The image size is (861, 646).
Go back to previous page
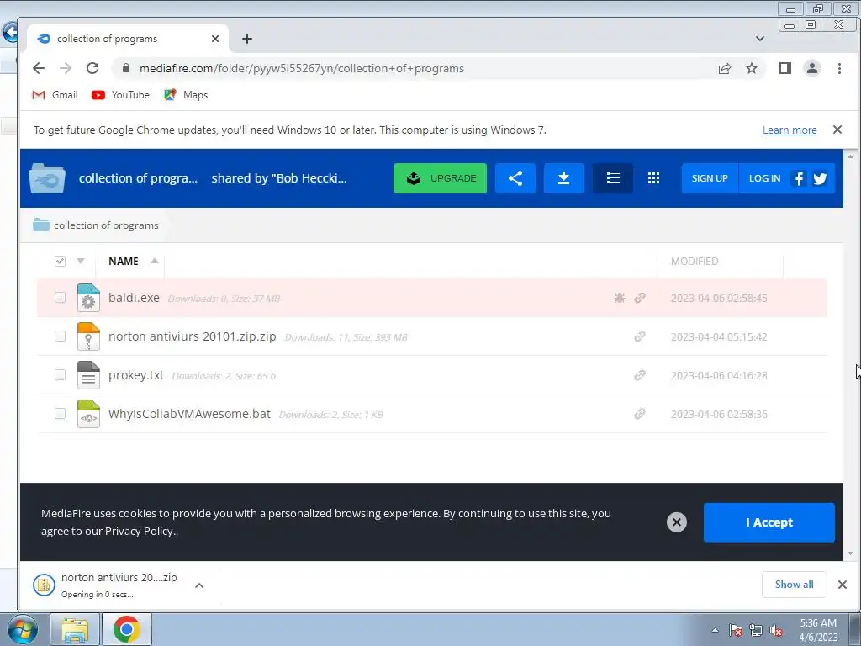tap(39, 68)
